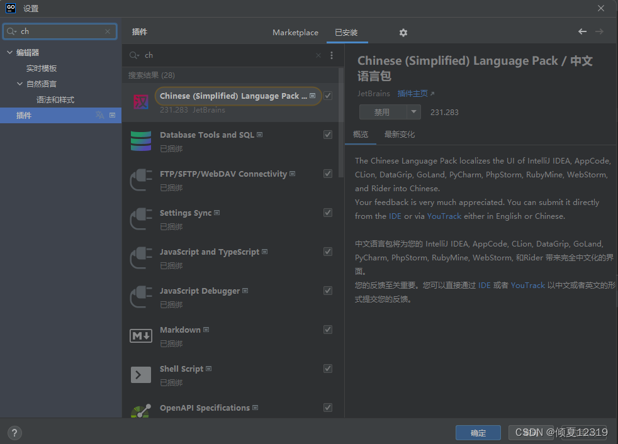Close the settings dialog
The width and height of the screenshot is (618, 444).
(600, 8)
